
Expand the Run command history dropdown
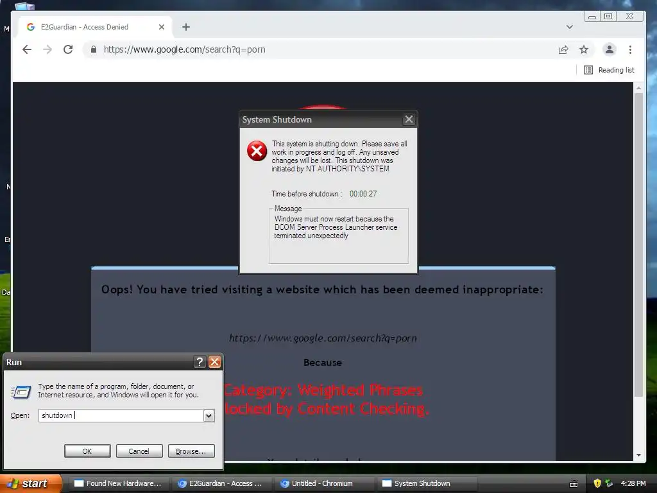[209, 415]
